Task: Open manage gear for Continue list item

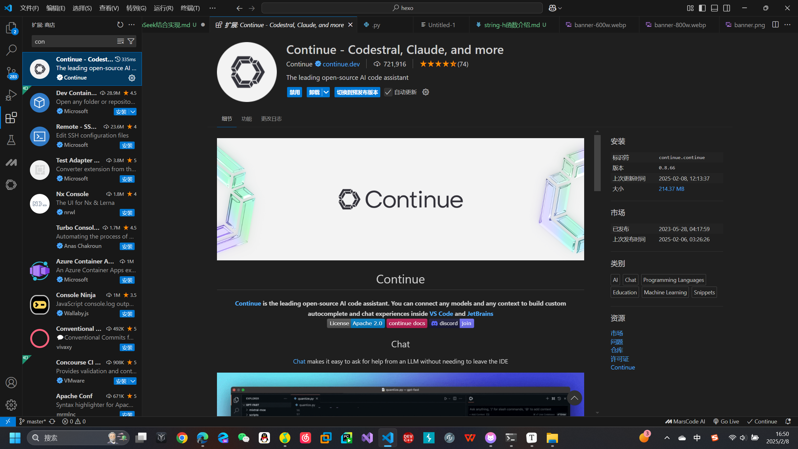Action: coord(132,78)
